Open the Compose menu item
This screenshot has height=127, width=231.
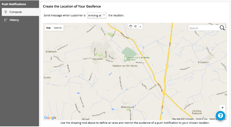[20, 12]
